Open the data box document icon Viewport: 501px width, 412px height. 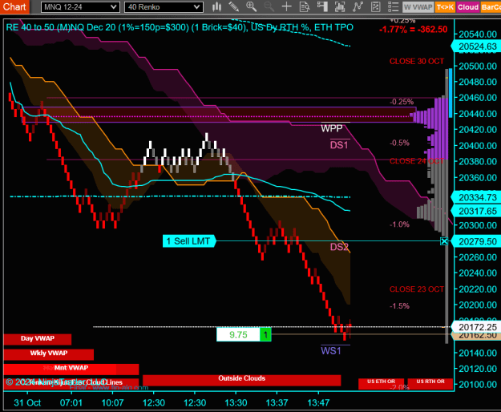point(305,6)
